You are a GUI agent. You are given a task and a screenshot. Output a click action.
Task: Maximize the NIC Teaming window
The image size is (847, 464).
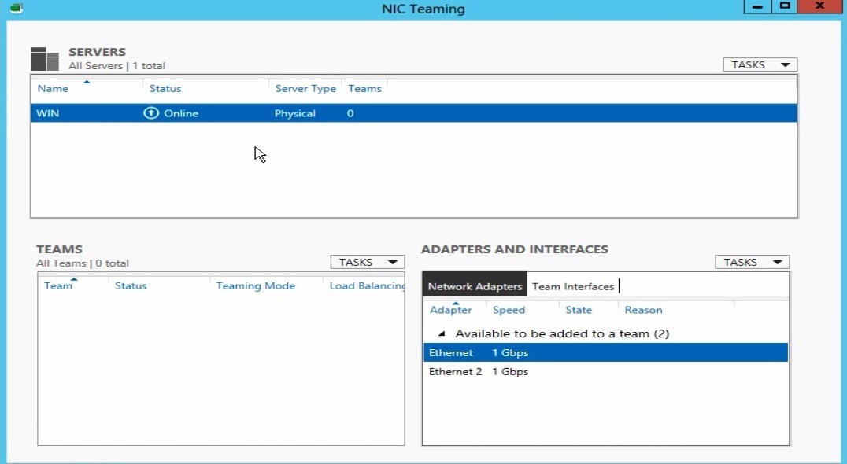coord(784,6)
